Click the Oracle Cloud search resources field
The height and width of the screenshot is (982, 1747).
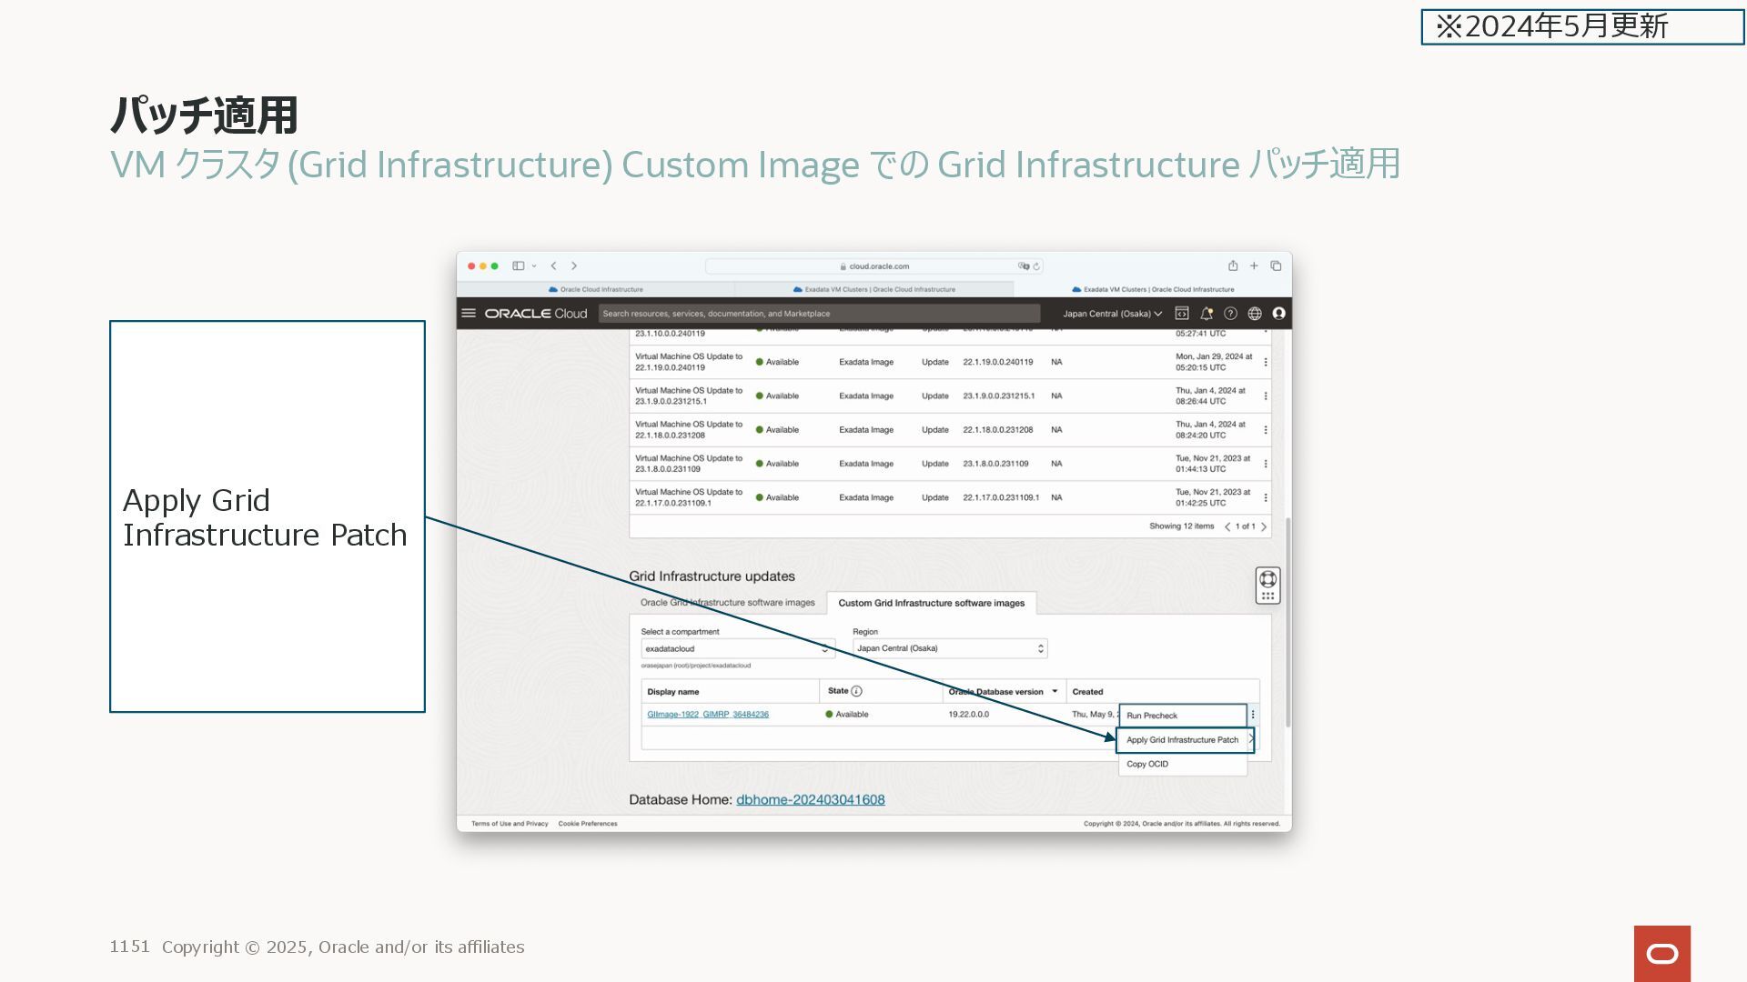tap(819, 314)
